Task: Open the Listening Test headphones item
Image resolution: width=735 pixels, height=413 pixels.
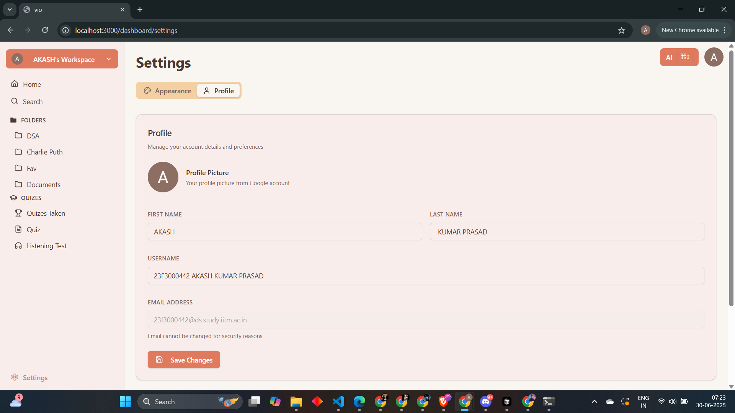Action: [x=46, y=246]
